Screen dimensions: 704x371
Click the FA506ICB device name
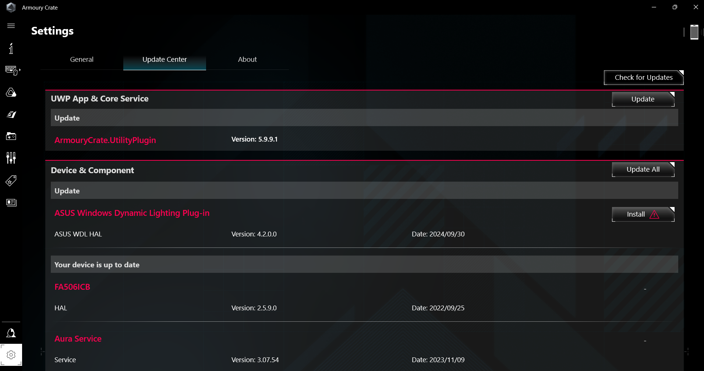coord(72,287)
